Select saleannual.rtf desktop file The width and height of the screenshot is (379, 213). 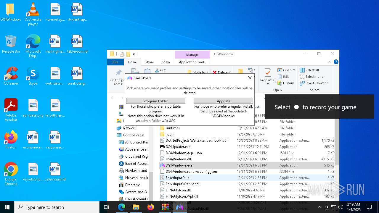click(55, 172)
